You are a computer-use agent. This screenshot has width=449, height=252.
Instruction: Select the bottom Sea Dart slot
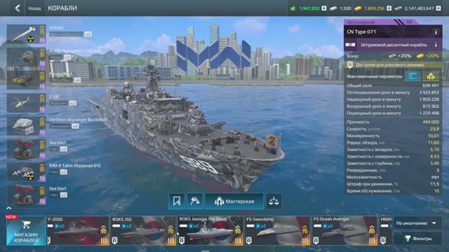tap(27, 195)
